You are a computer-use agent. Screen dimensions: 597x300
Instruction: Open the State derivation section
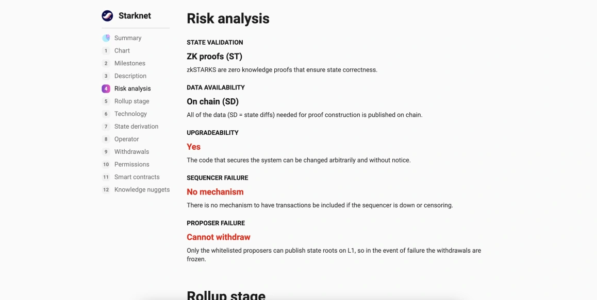[136, 127]
